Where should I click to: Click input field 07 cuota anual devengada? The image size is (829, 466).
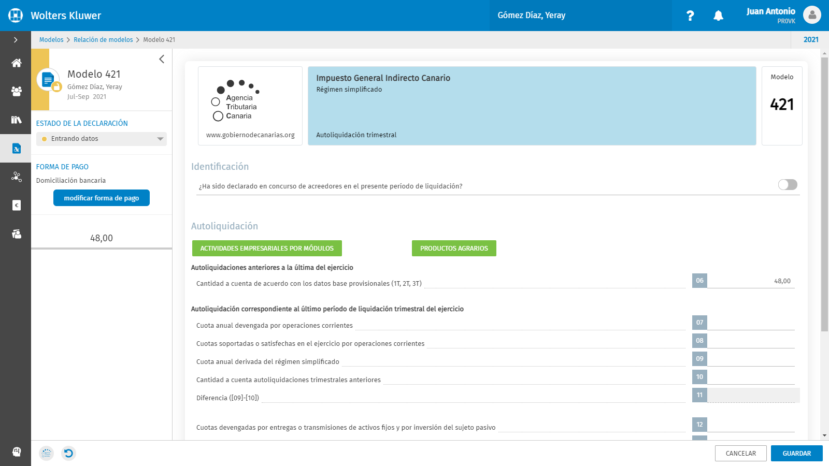751,323
